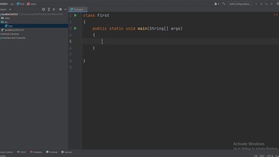This screenshot has width=279, height=157.
Task: Close the First.java tab
Action: [85, 9]
